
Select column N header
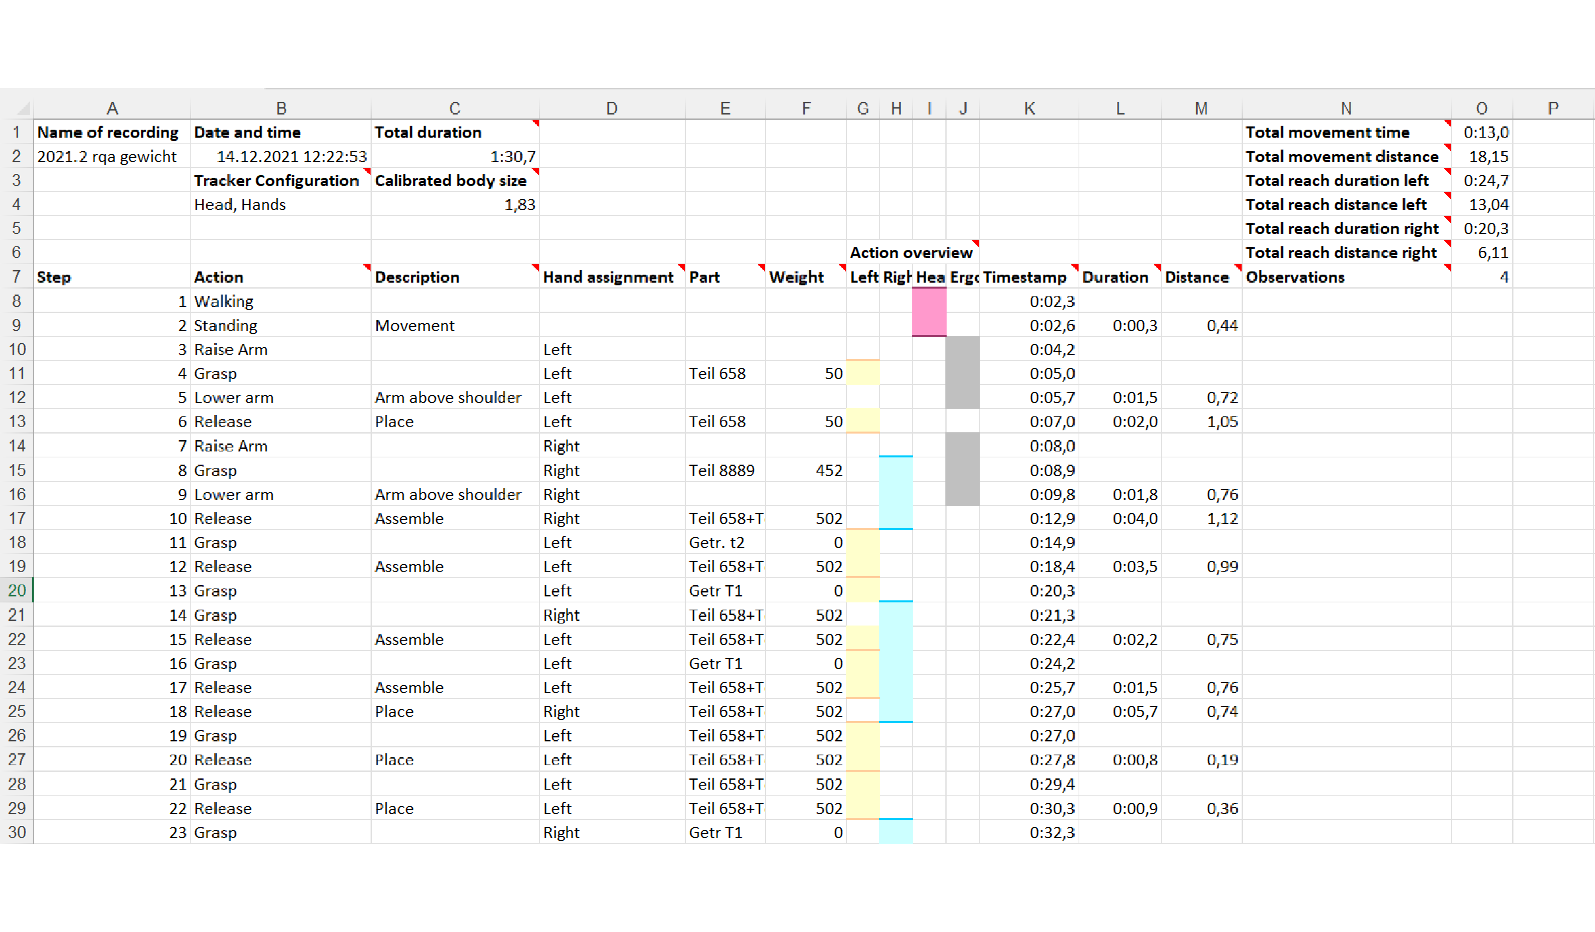[1346, 109]
